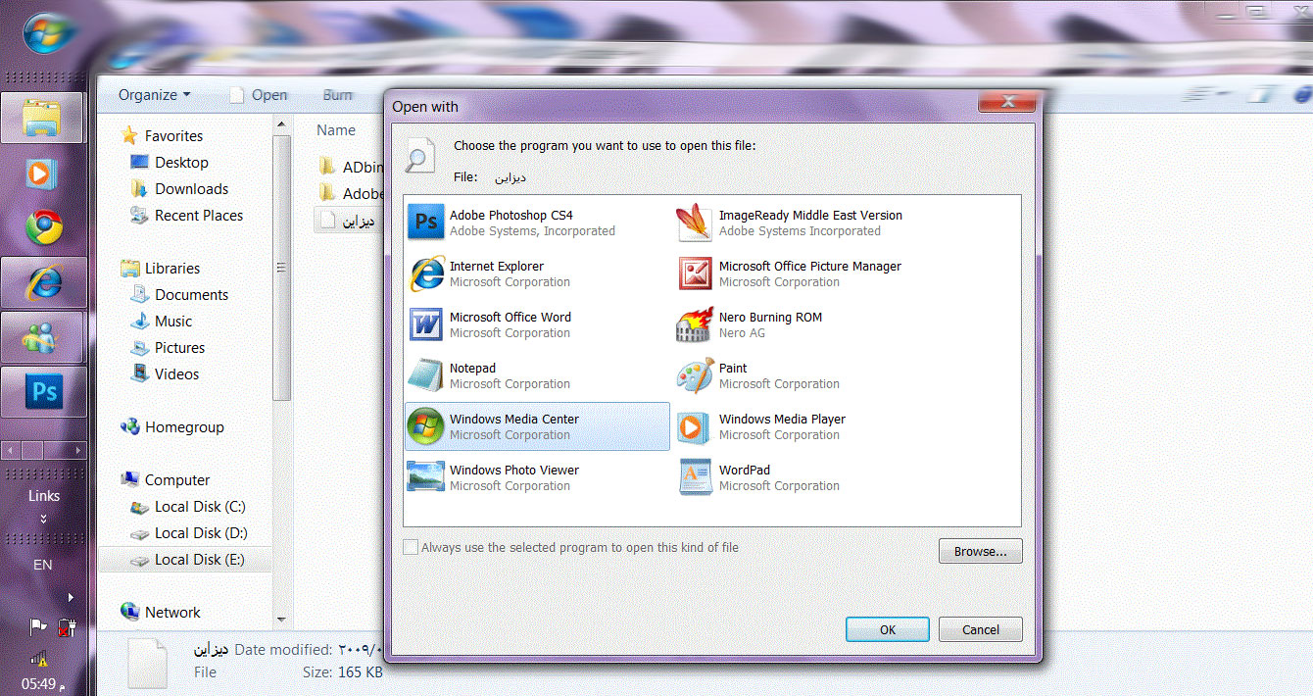Open Recent Places in navigation pane
This screenshot has height=696, width=1313.
(x=186, y=216)
